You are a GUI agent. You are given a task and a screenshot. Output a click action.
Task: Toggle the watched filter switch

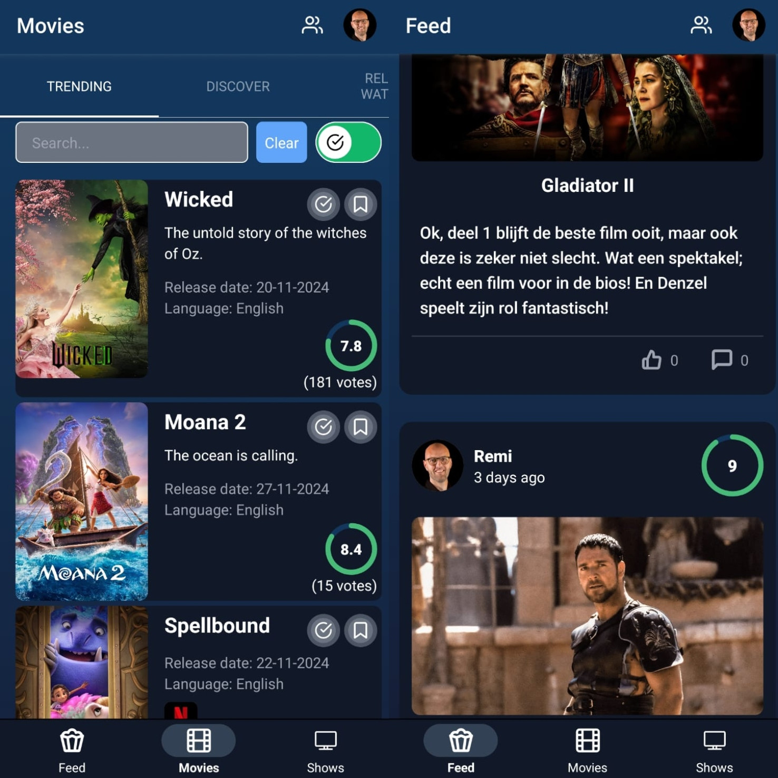click(x=348, y=142)
